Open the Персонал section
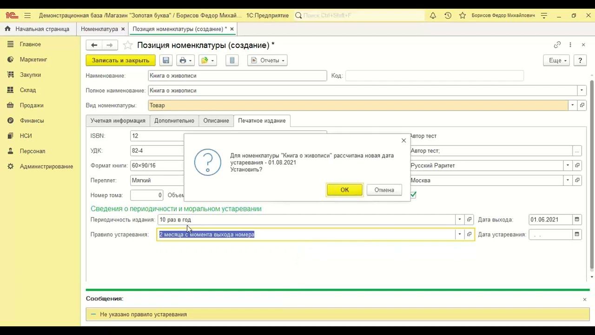The width and height of the screenshot is (595, 335). click(x=33, y=151)
